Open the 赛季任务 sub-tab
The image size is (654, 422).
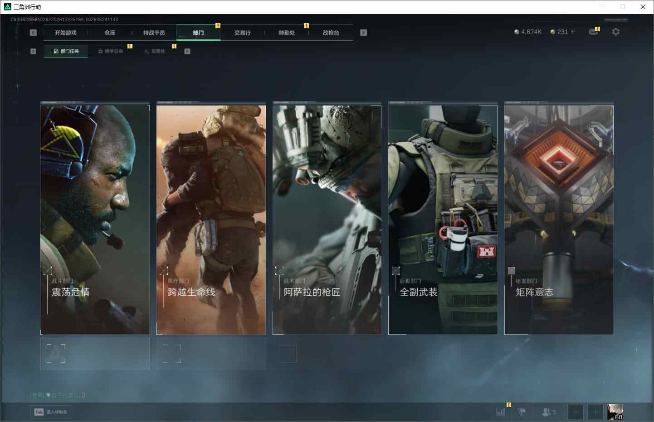(111, 51)
